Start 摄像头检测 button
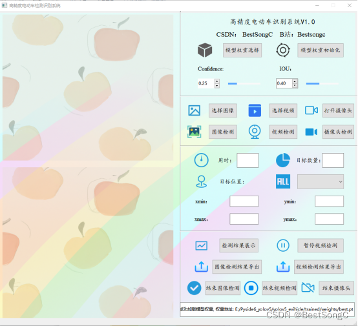Screen dimensions: 358x326 tap(338, 132)
